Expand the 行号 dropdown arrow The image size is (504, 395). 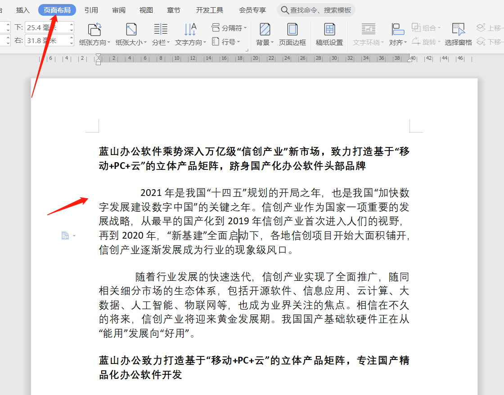click(238, 42)
